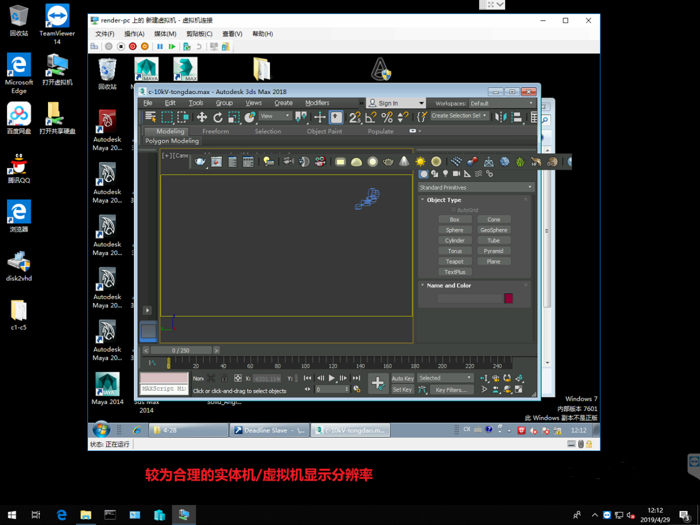Click the large Set Keys plus-key button
Screen dimensions: 700x525
[378, 383]
